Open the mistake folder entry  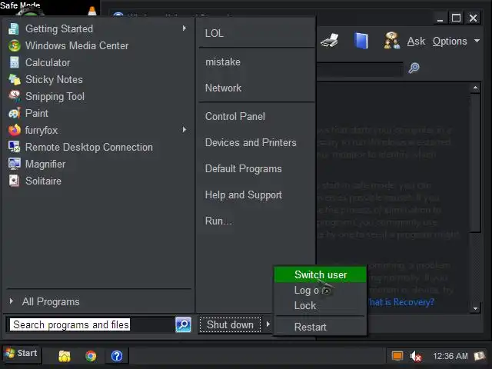(223, 61)
